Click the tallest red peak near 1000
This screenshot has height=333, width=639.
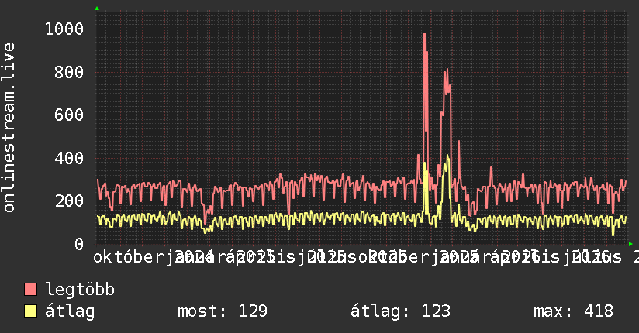pos(424,34)
